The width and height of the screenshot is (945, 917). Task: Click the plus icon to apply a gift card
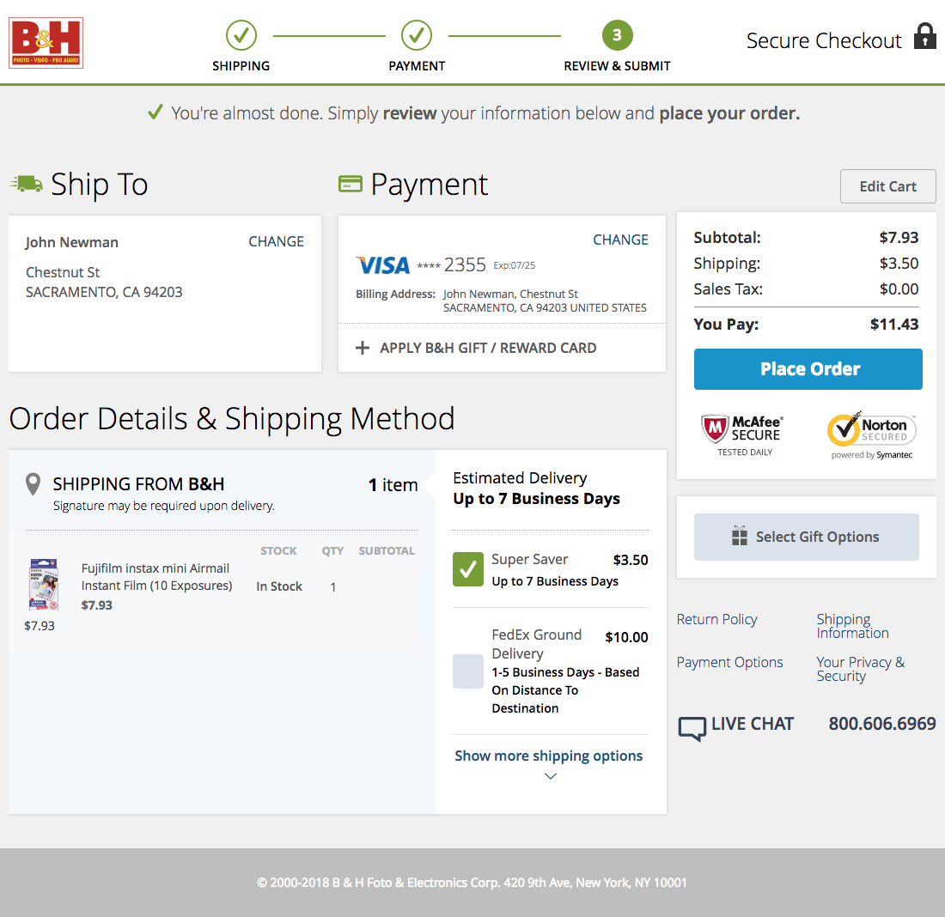point(363,348)
